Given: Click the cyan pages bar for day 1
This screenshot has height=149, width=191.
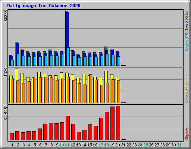Looking at the screenshot, I should 12,63.
